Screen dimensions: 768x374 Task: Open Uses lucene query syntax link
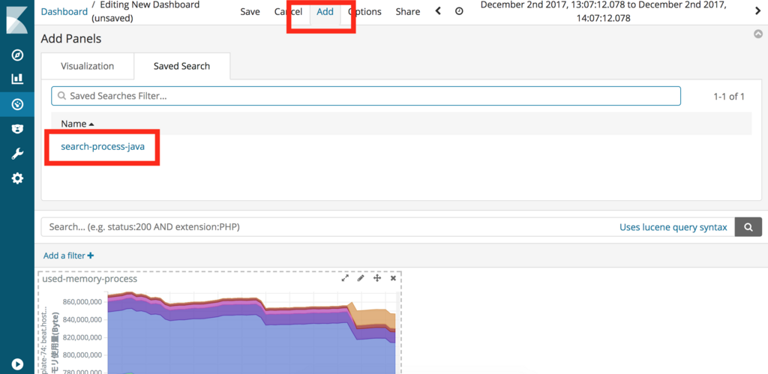673,227
